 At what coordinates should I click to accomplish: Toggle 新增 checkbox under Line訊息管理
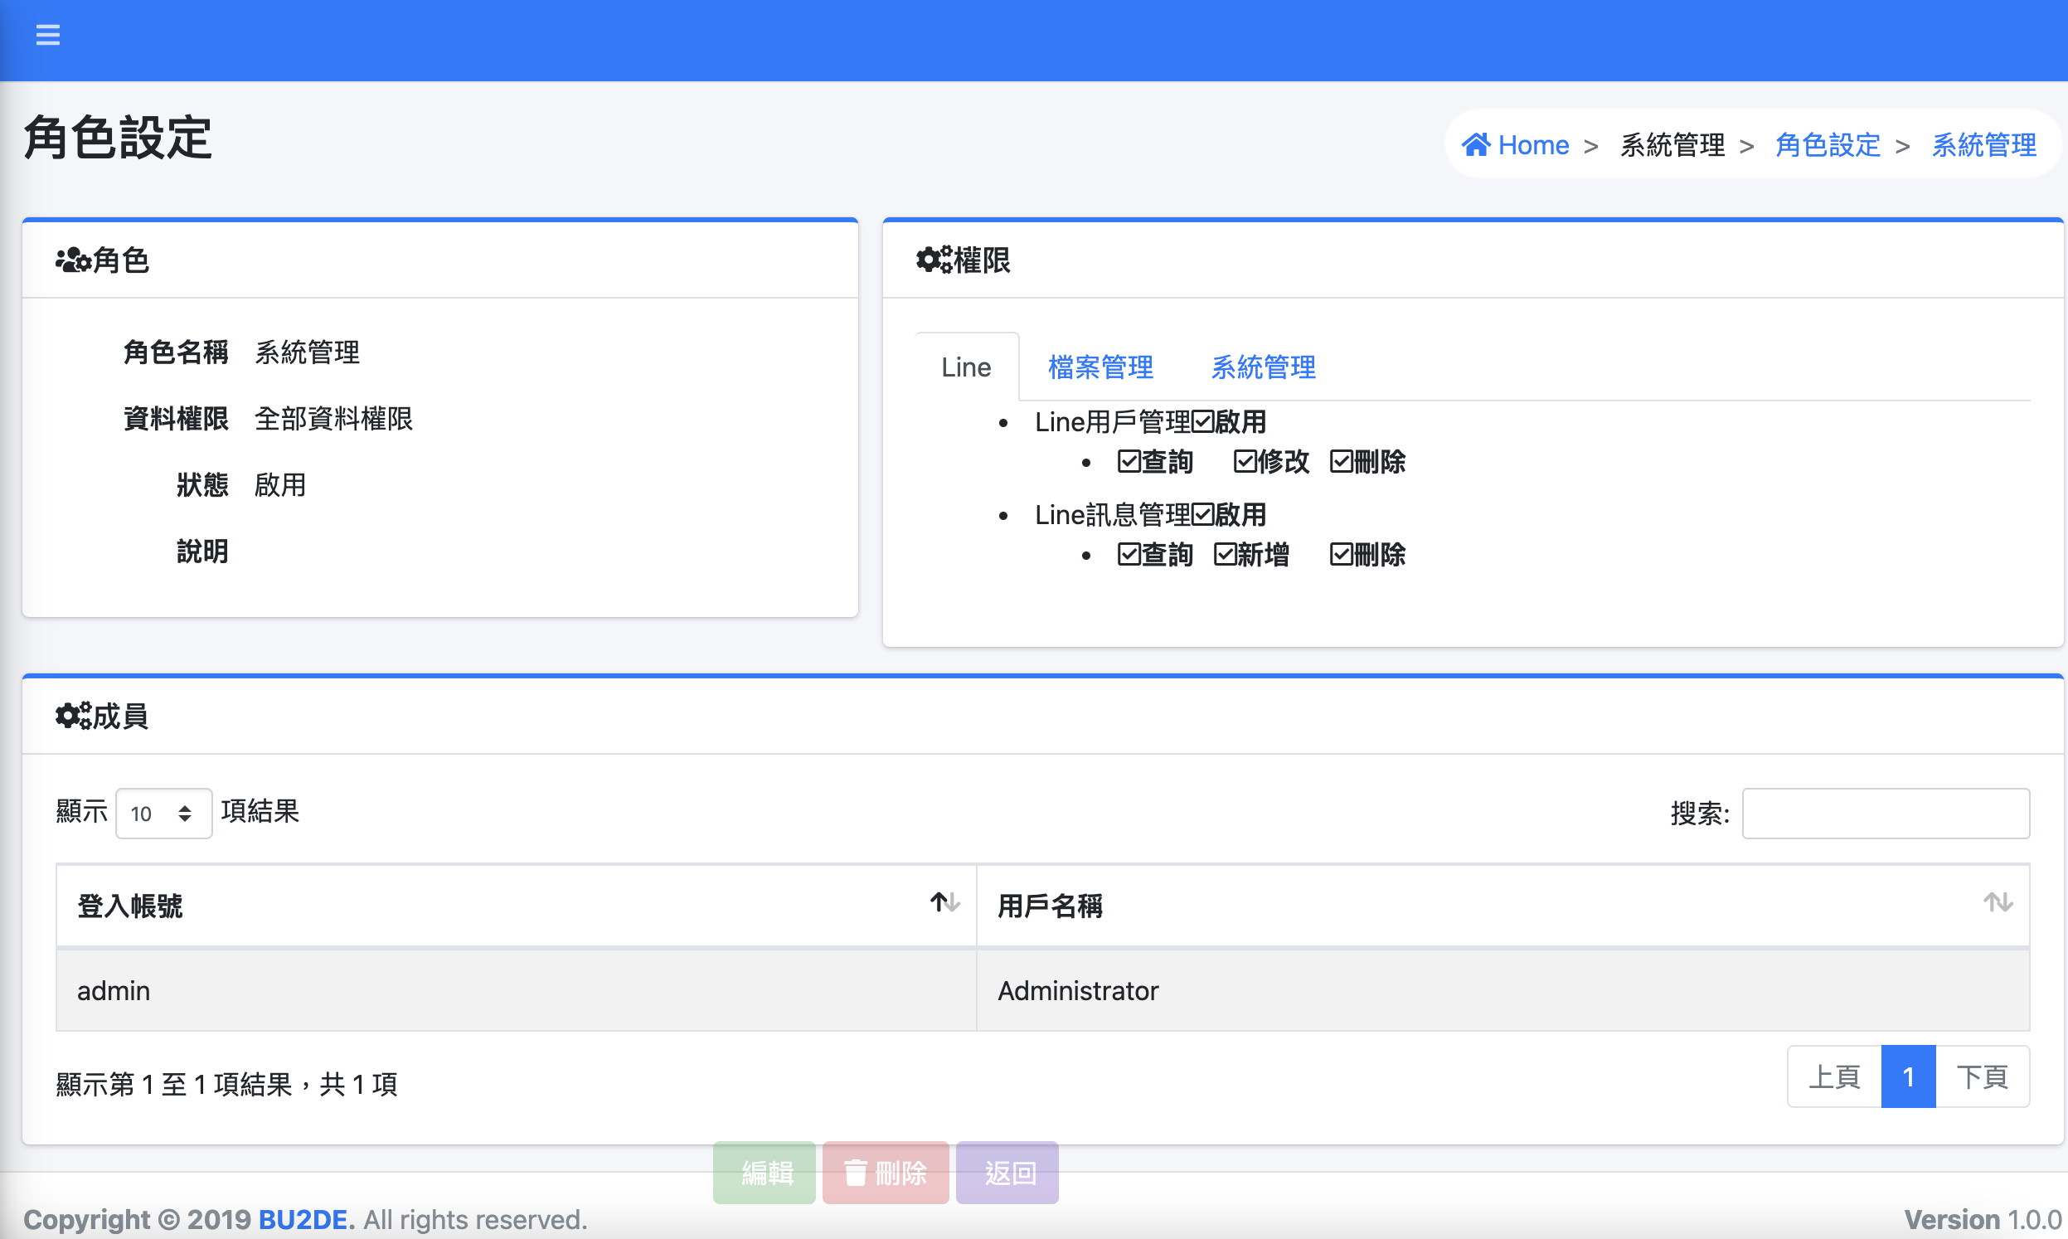coord(1224,554)
